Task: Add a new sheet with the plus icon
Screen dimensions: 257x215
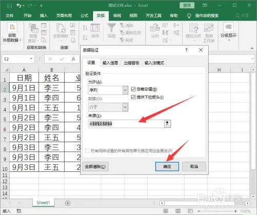Action: [68, 203]
